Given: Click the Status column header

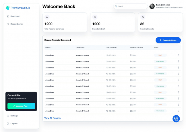Looking at the screenshot, I should click(x=156, y=48).
